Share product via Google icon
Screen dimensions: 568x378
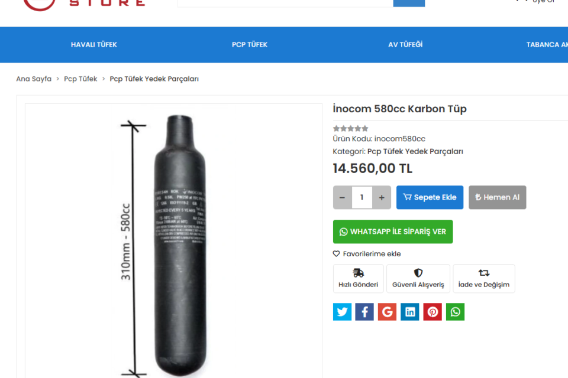point(387,312)
